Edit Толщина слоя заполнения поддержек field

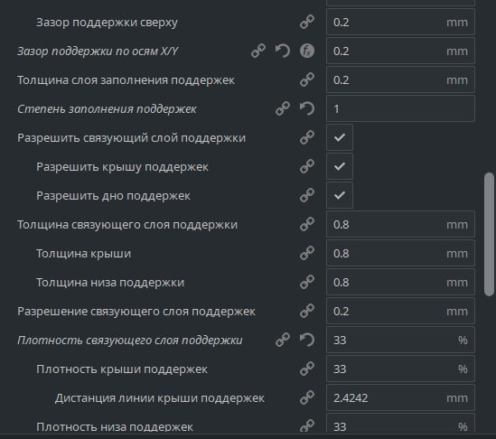pos(400,79)
